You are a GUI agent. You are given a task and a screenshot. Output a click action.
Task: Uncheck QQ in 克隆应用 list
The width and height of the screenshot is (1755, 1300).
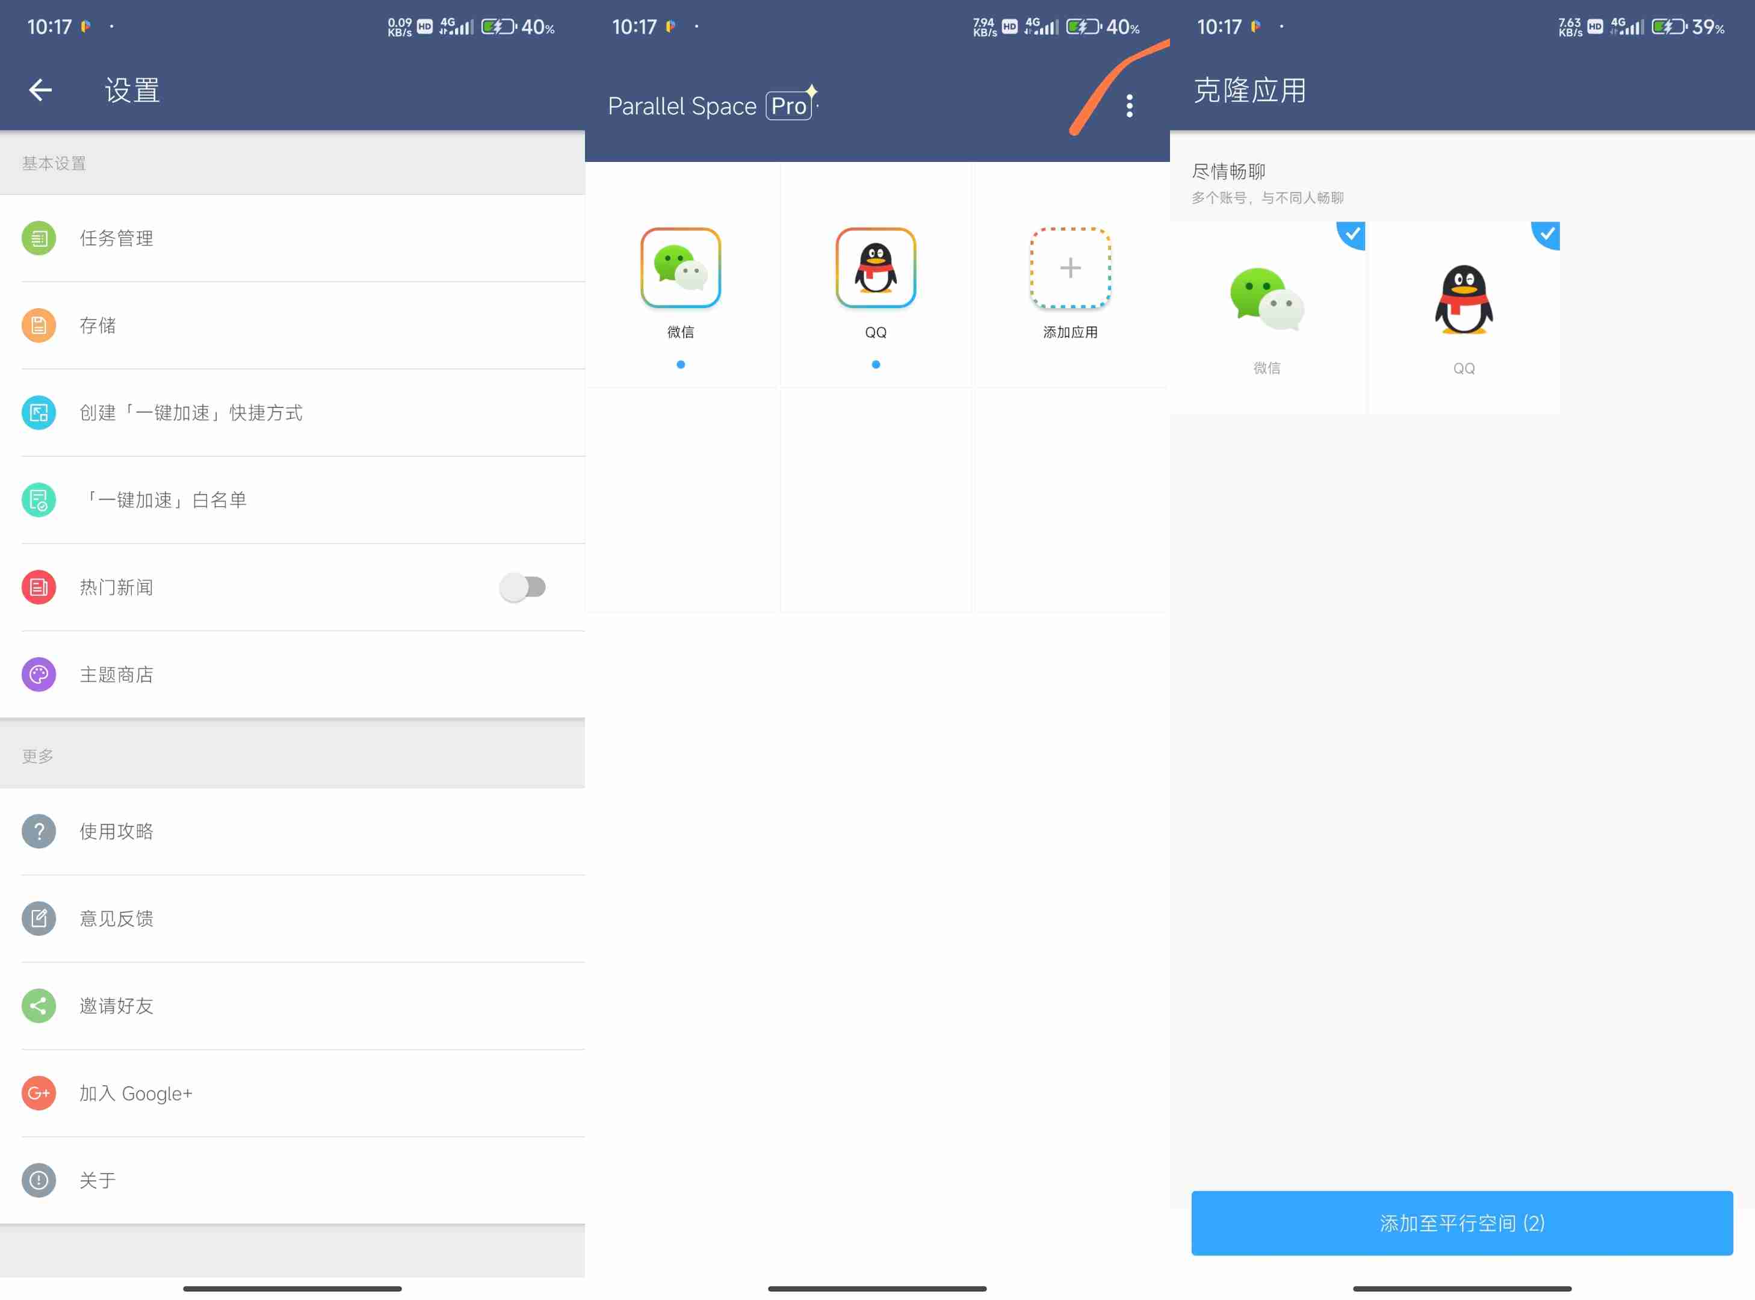pyautogui.click(x=1464, y=317)
